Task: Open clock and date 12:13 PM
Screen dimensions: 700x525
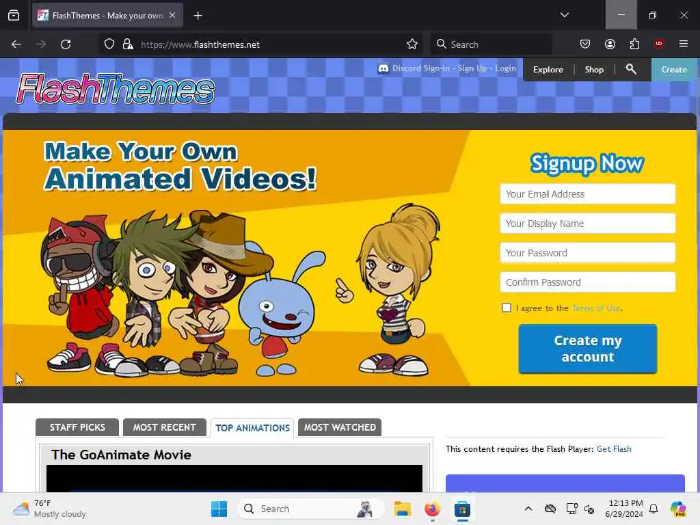Action: click(623, 509)
